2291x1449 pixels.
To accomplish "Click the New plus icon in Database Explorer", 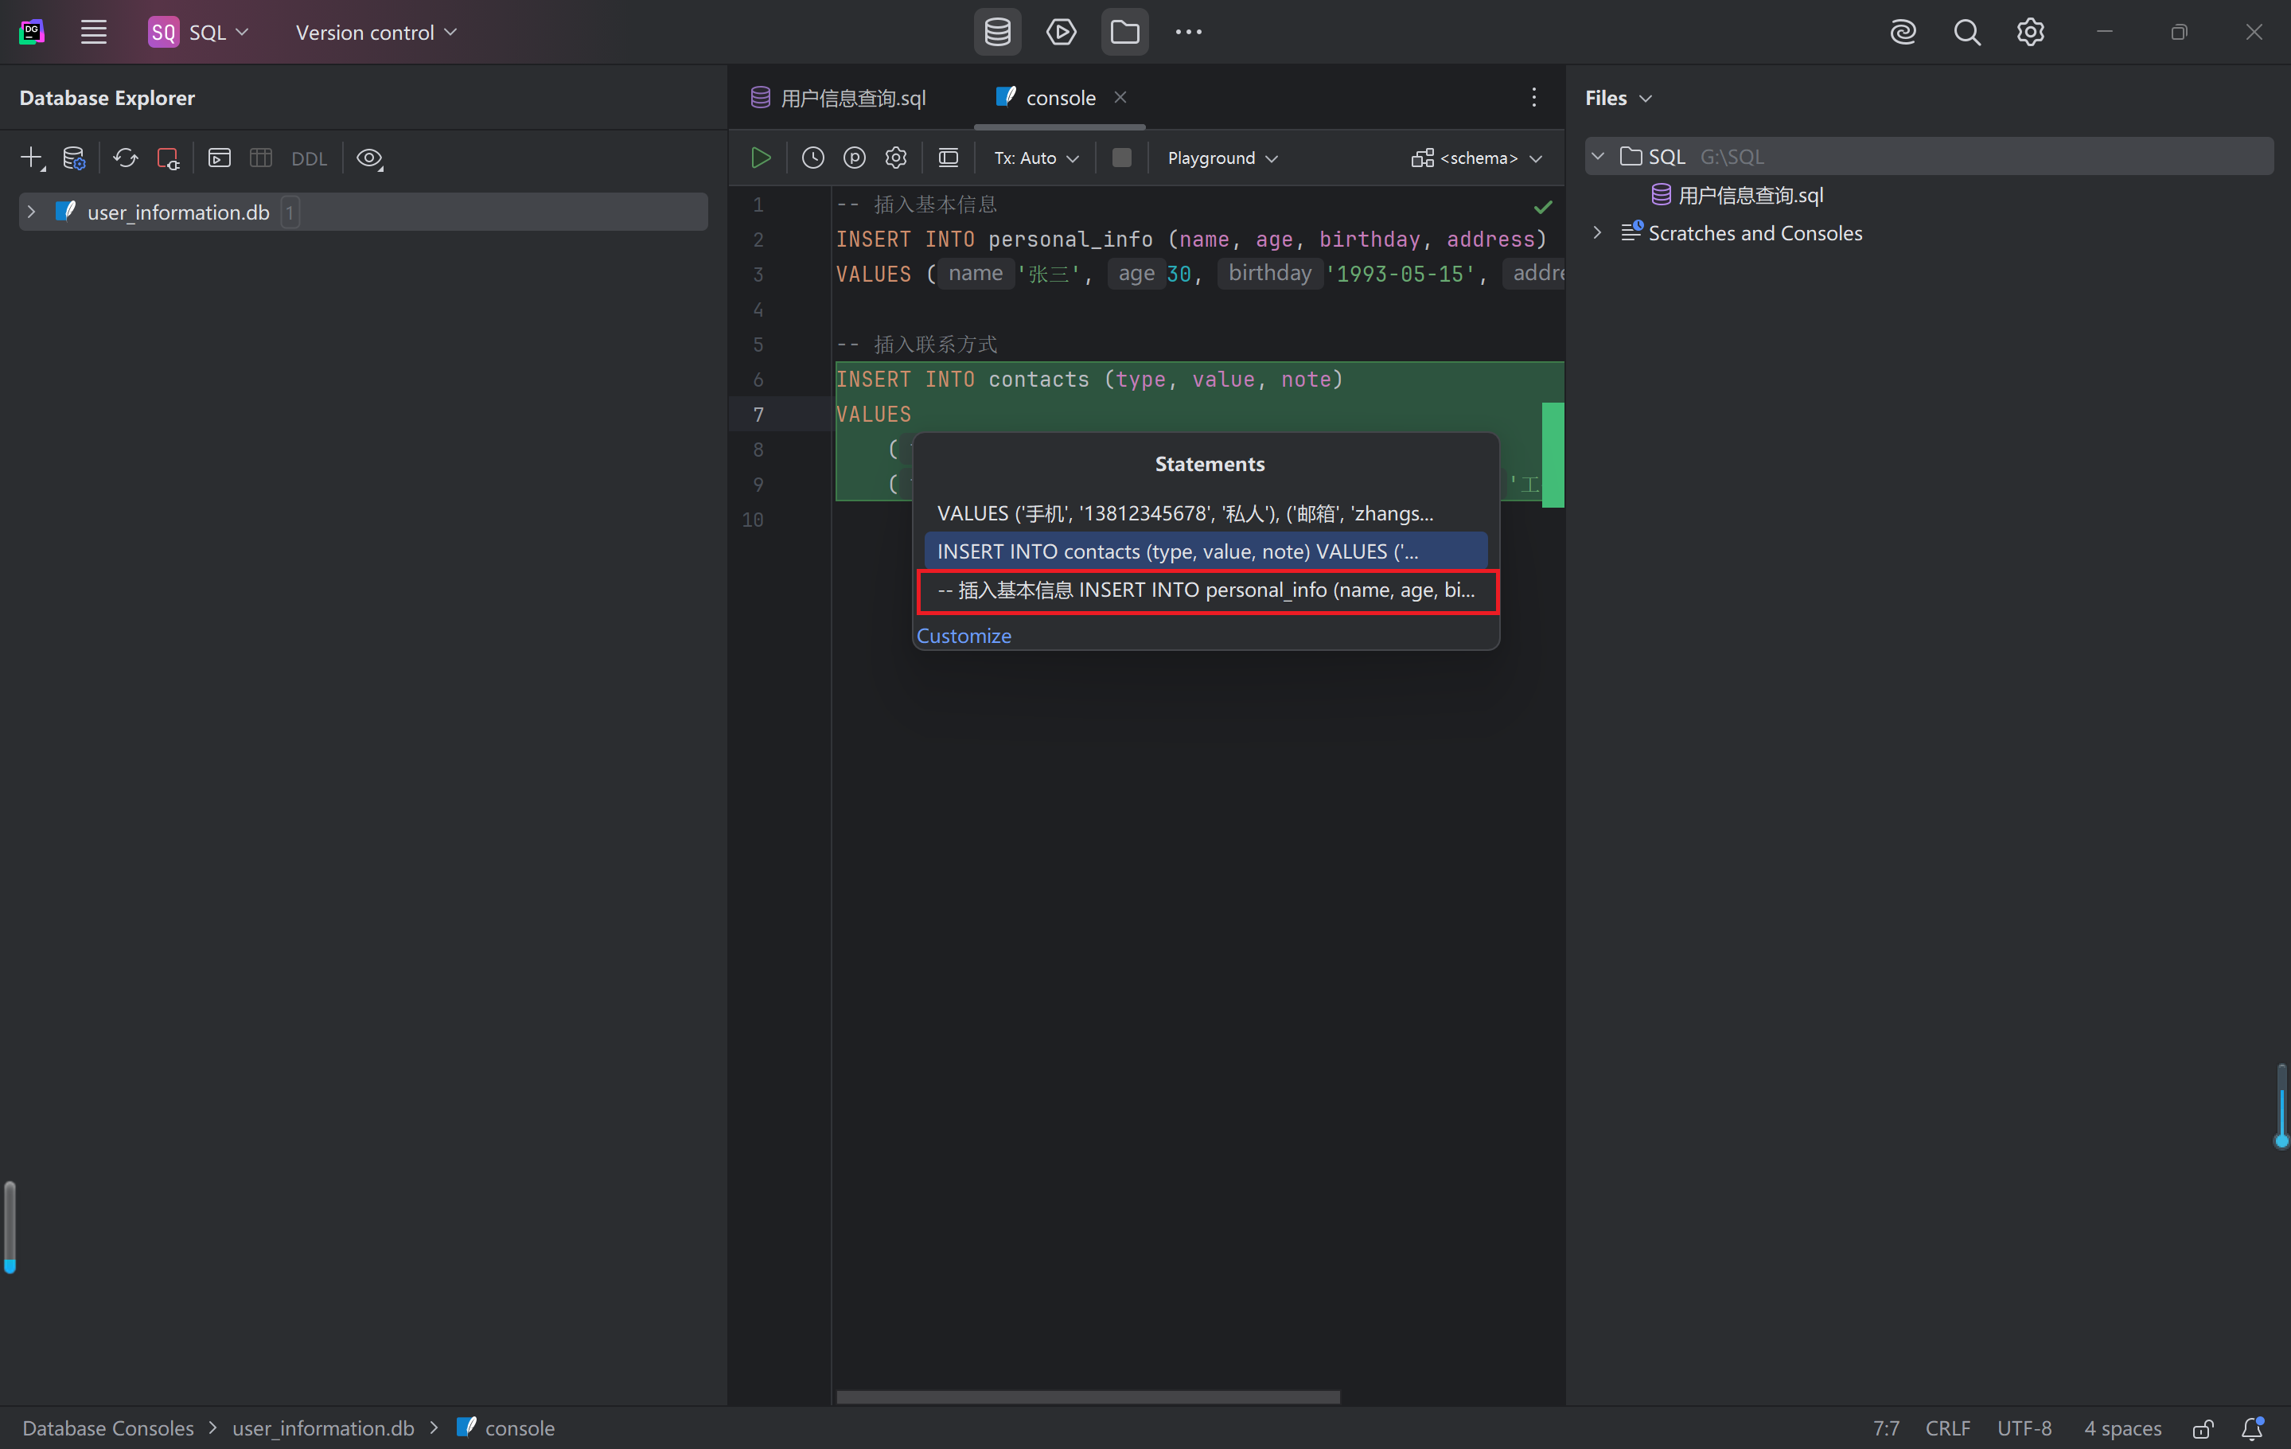I will tap(31, 158).
